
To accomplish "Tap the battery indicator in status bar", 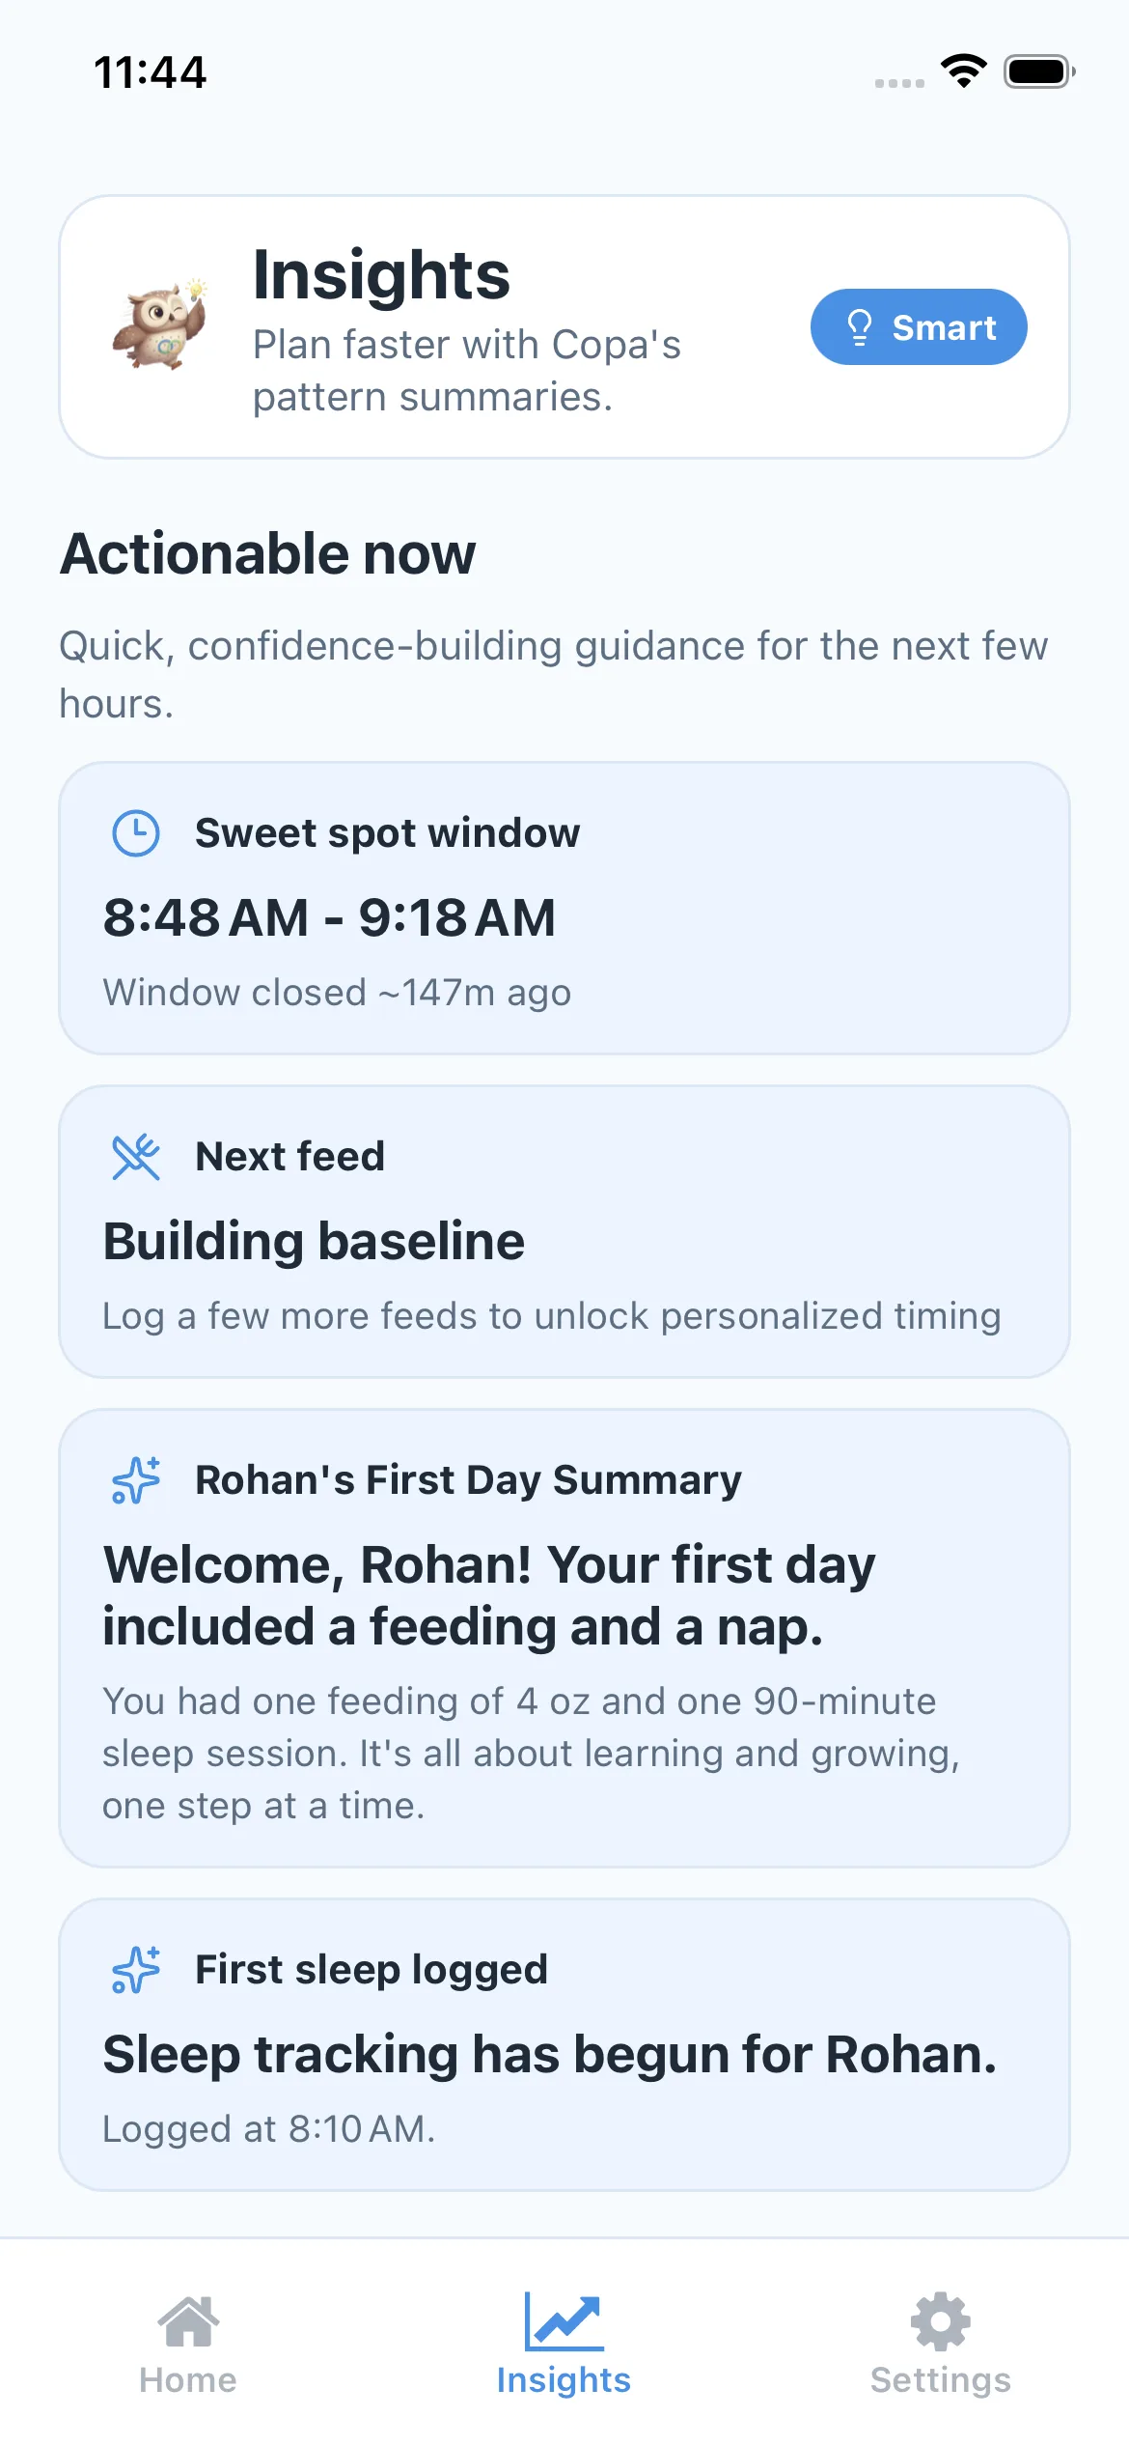I will [x=1038, y=71].
